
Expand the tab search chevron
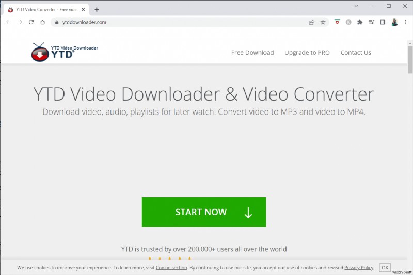click(x=356, y=6)
